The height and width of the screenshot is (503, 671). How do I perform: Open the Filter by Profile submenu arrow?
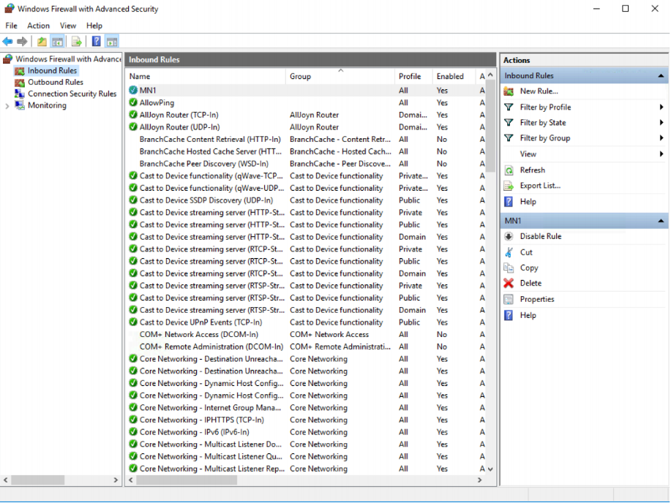pyautogui.click(x=661, y=107)
